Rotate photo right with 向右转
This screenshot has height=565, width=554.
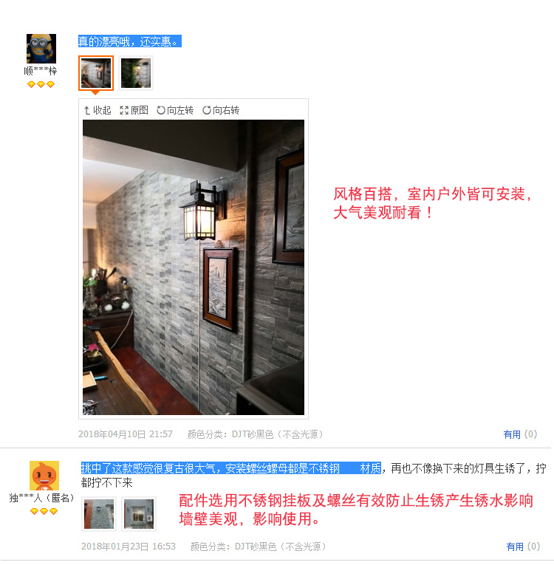(x=221, y=110)
